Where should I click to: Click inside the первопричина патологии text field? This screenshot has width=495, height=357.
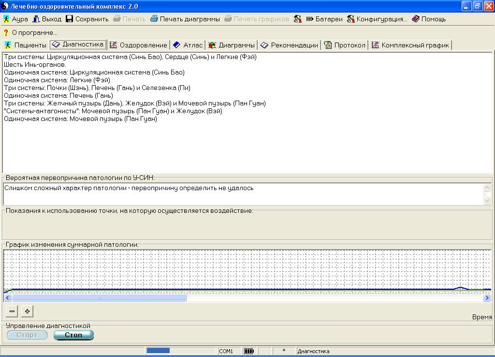coord(242,194)
